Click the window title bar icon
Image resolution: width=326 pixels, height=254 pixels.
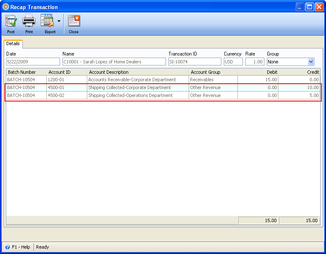pyautogui.click(x=6, y=7)
